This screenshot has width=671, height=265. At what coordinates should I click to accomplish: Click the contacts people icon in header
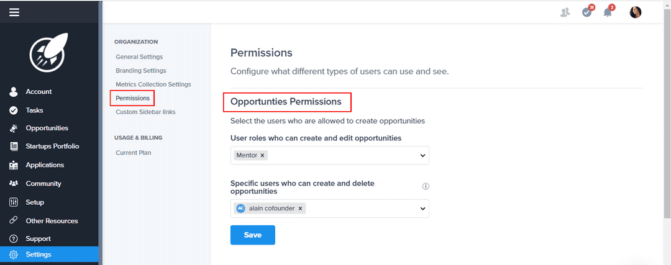565,12
